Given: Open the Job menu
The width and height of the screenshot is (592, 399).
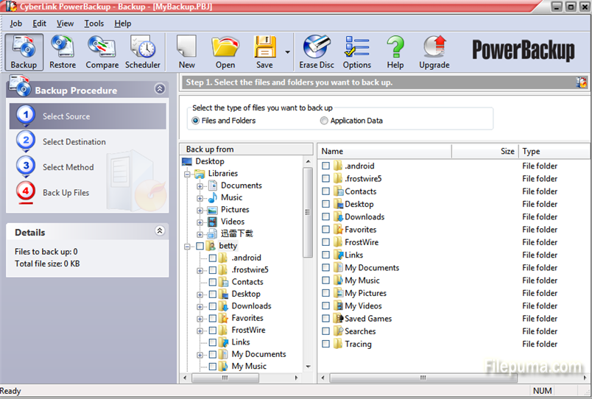Looking at the screenshot, I should coord(15,24).
